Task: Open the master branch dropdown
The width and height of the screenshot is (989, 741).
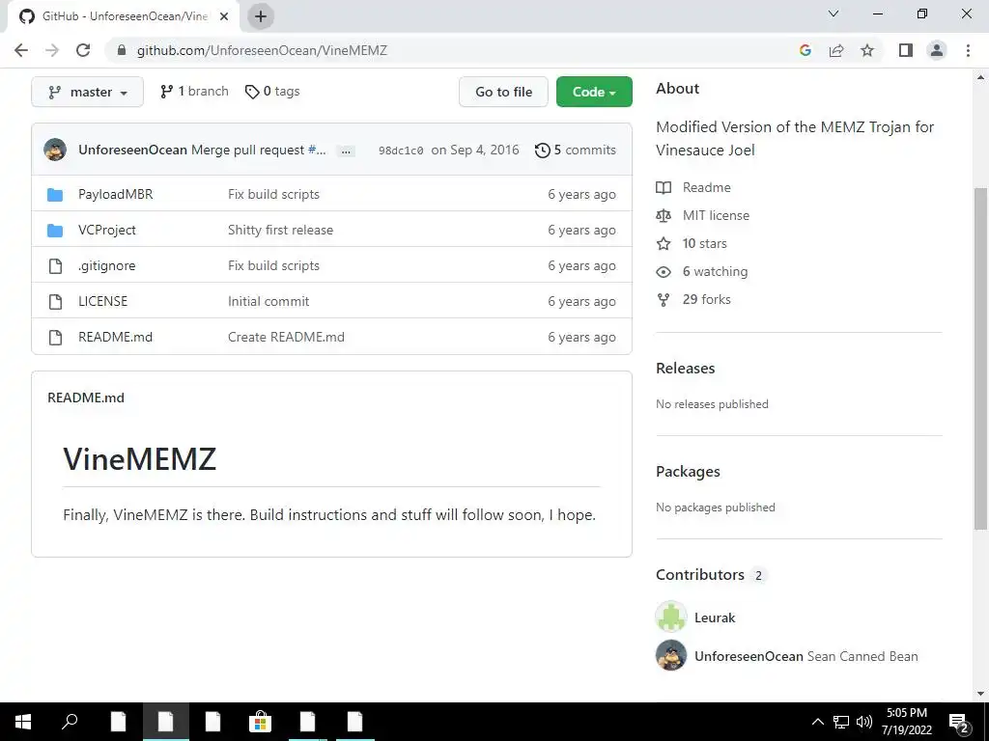Action: (87, 92)
